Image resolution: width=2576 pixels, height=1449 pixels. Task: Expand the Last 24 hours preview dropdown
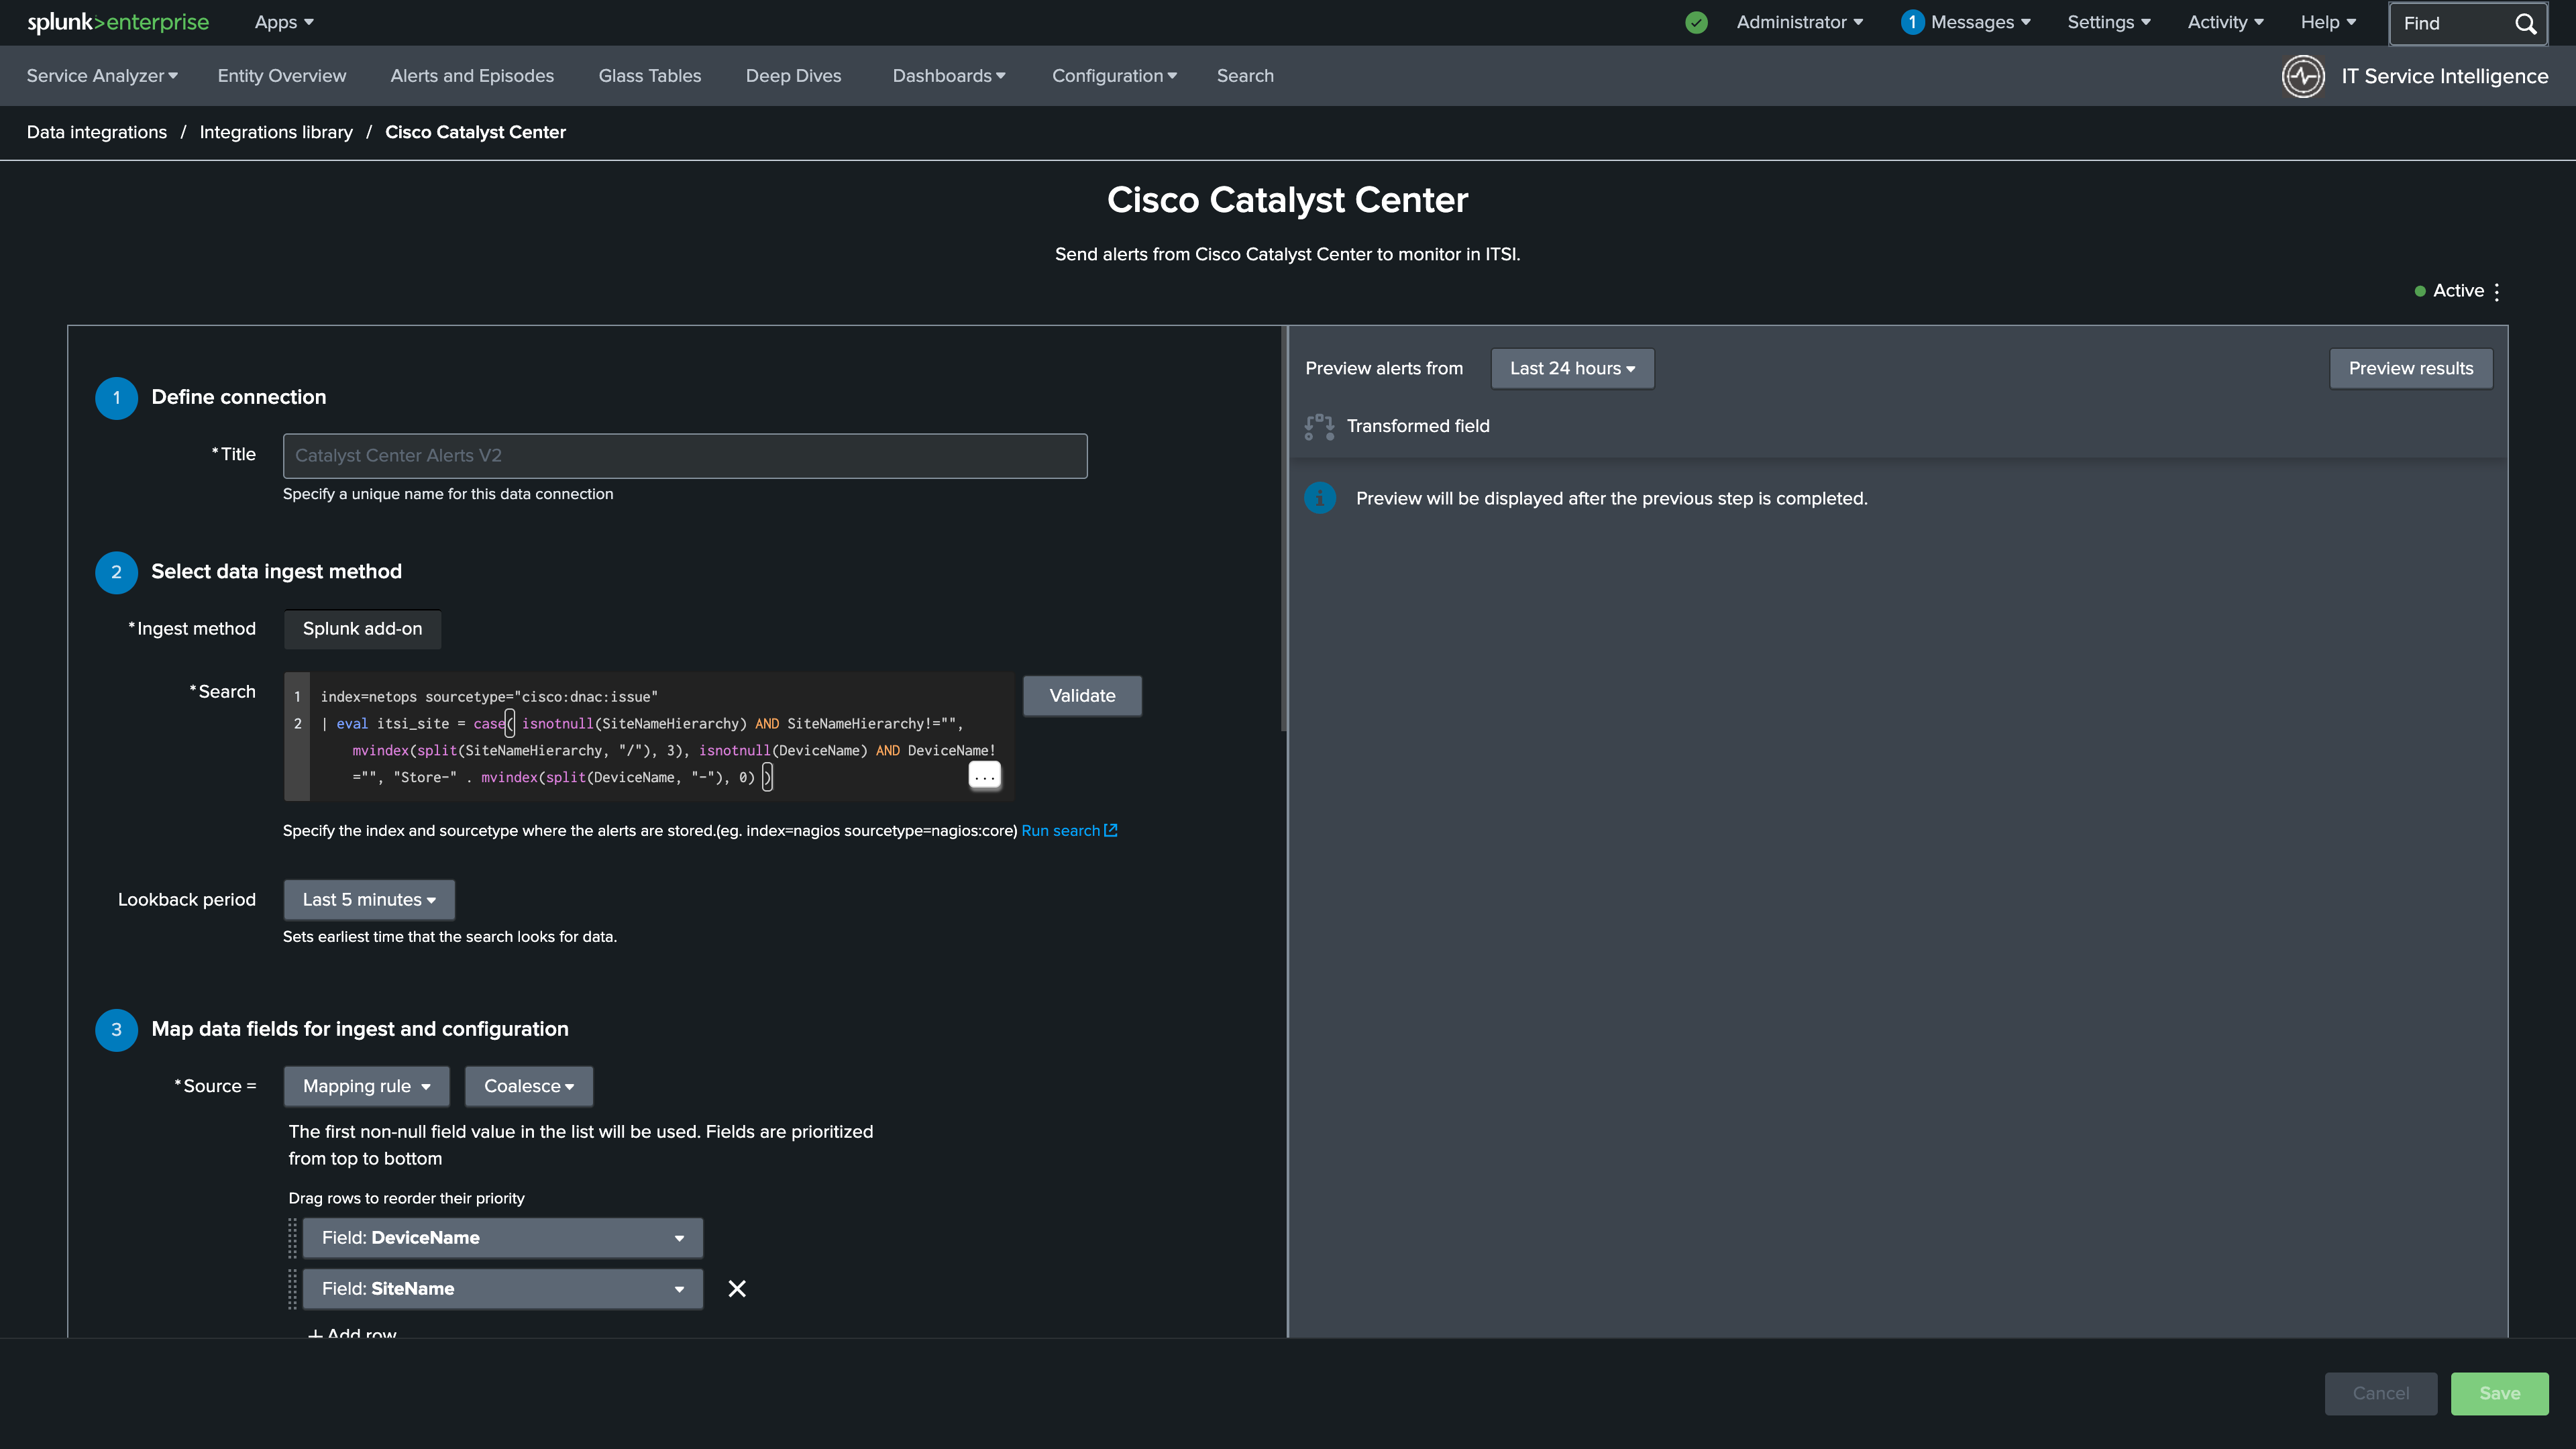click(1572, 369)
